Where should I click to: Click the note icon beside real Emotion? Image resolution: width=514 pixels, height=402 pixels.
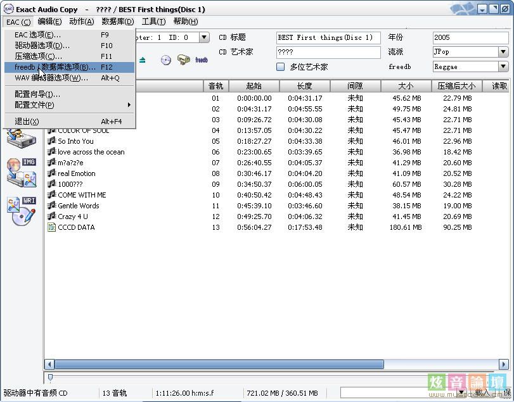pyautogui.click(x=52, y=173)
